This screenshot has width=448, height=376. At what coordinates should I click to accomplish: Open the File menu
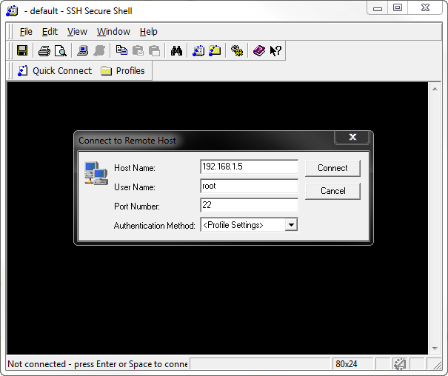(x=26, y=32)
